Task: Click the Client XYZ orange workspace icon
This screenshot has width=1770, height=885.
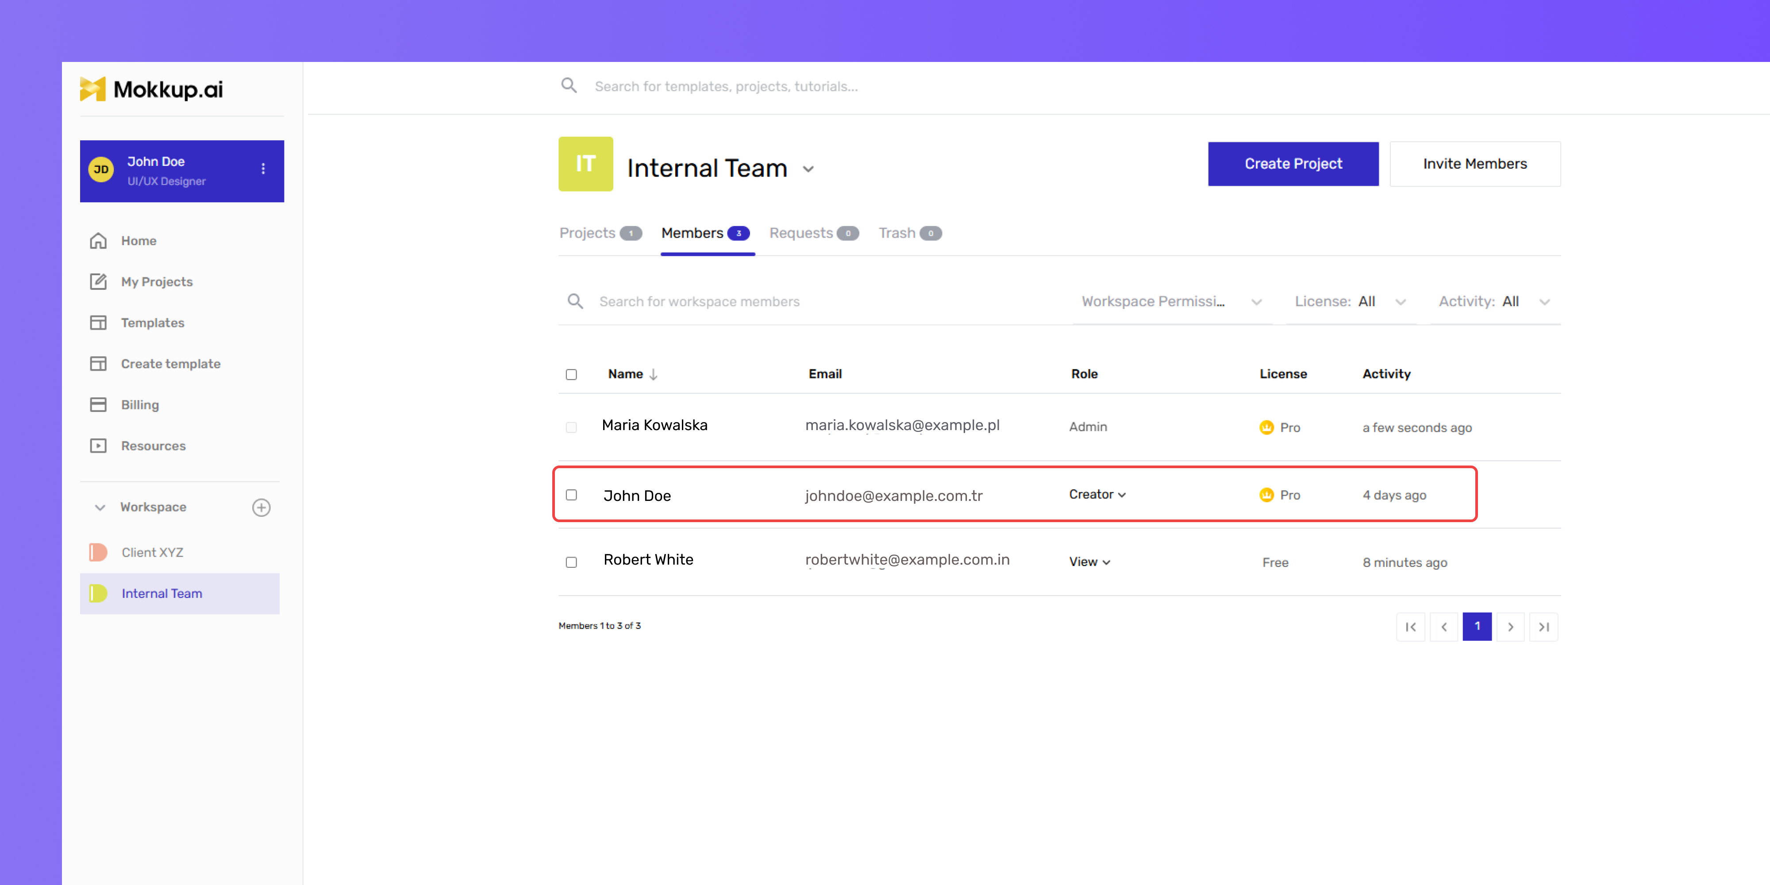Action: (x=98, y=552)
